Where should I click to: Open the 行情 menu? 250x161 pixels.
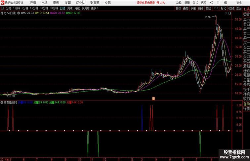[x=33, y=3]
